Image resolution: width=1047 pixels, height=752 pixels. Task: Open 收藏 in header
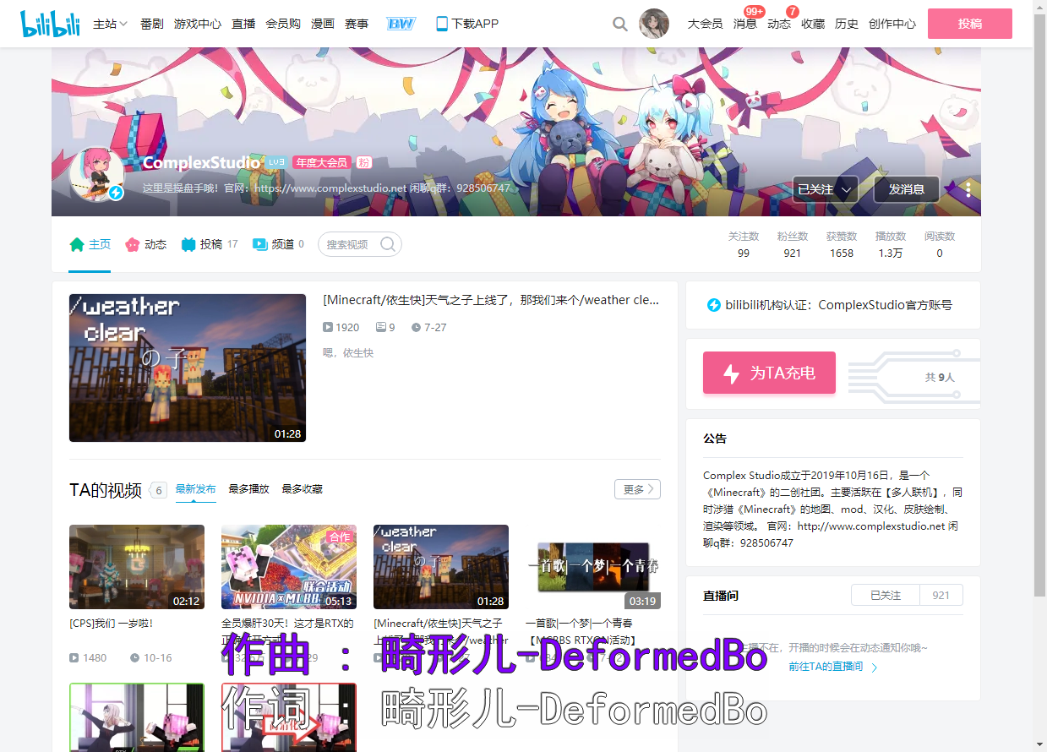pyautogui.click(x=813, y=24)
